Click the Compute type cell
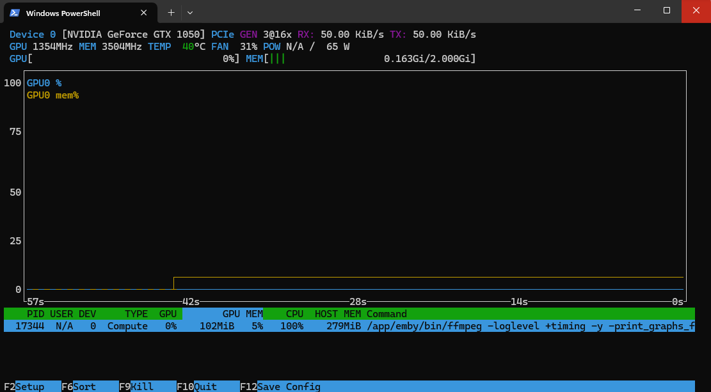This screenshot has width=711, height=392. click(127, 326)
